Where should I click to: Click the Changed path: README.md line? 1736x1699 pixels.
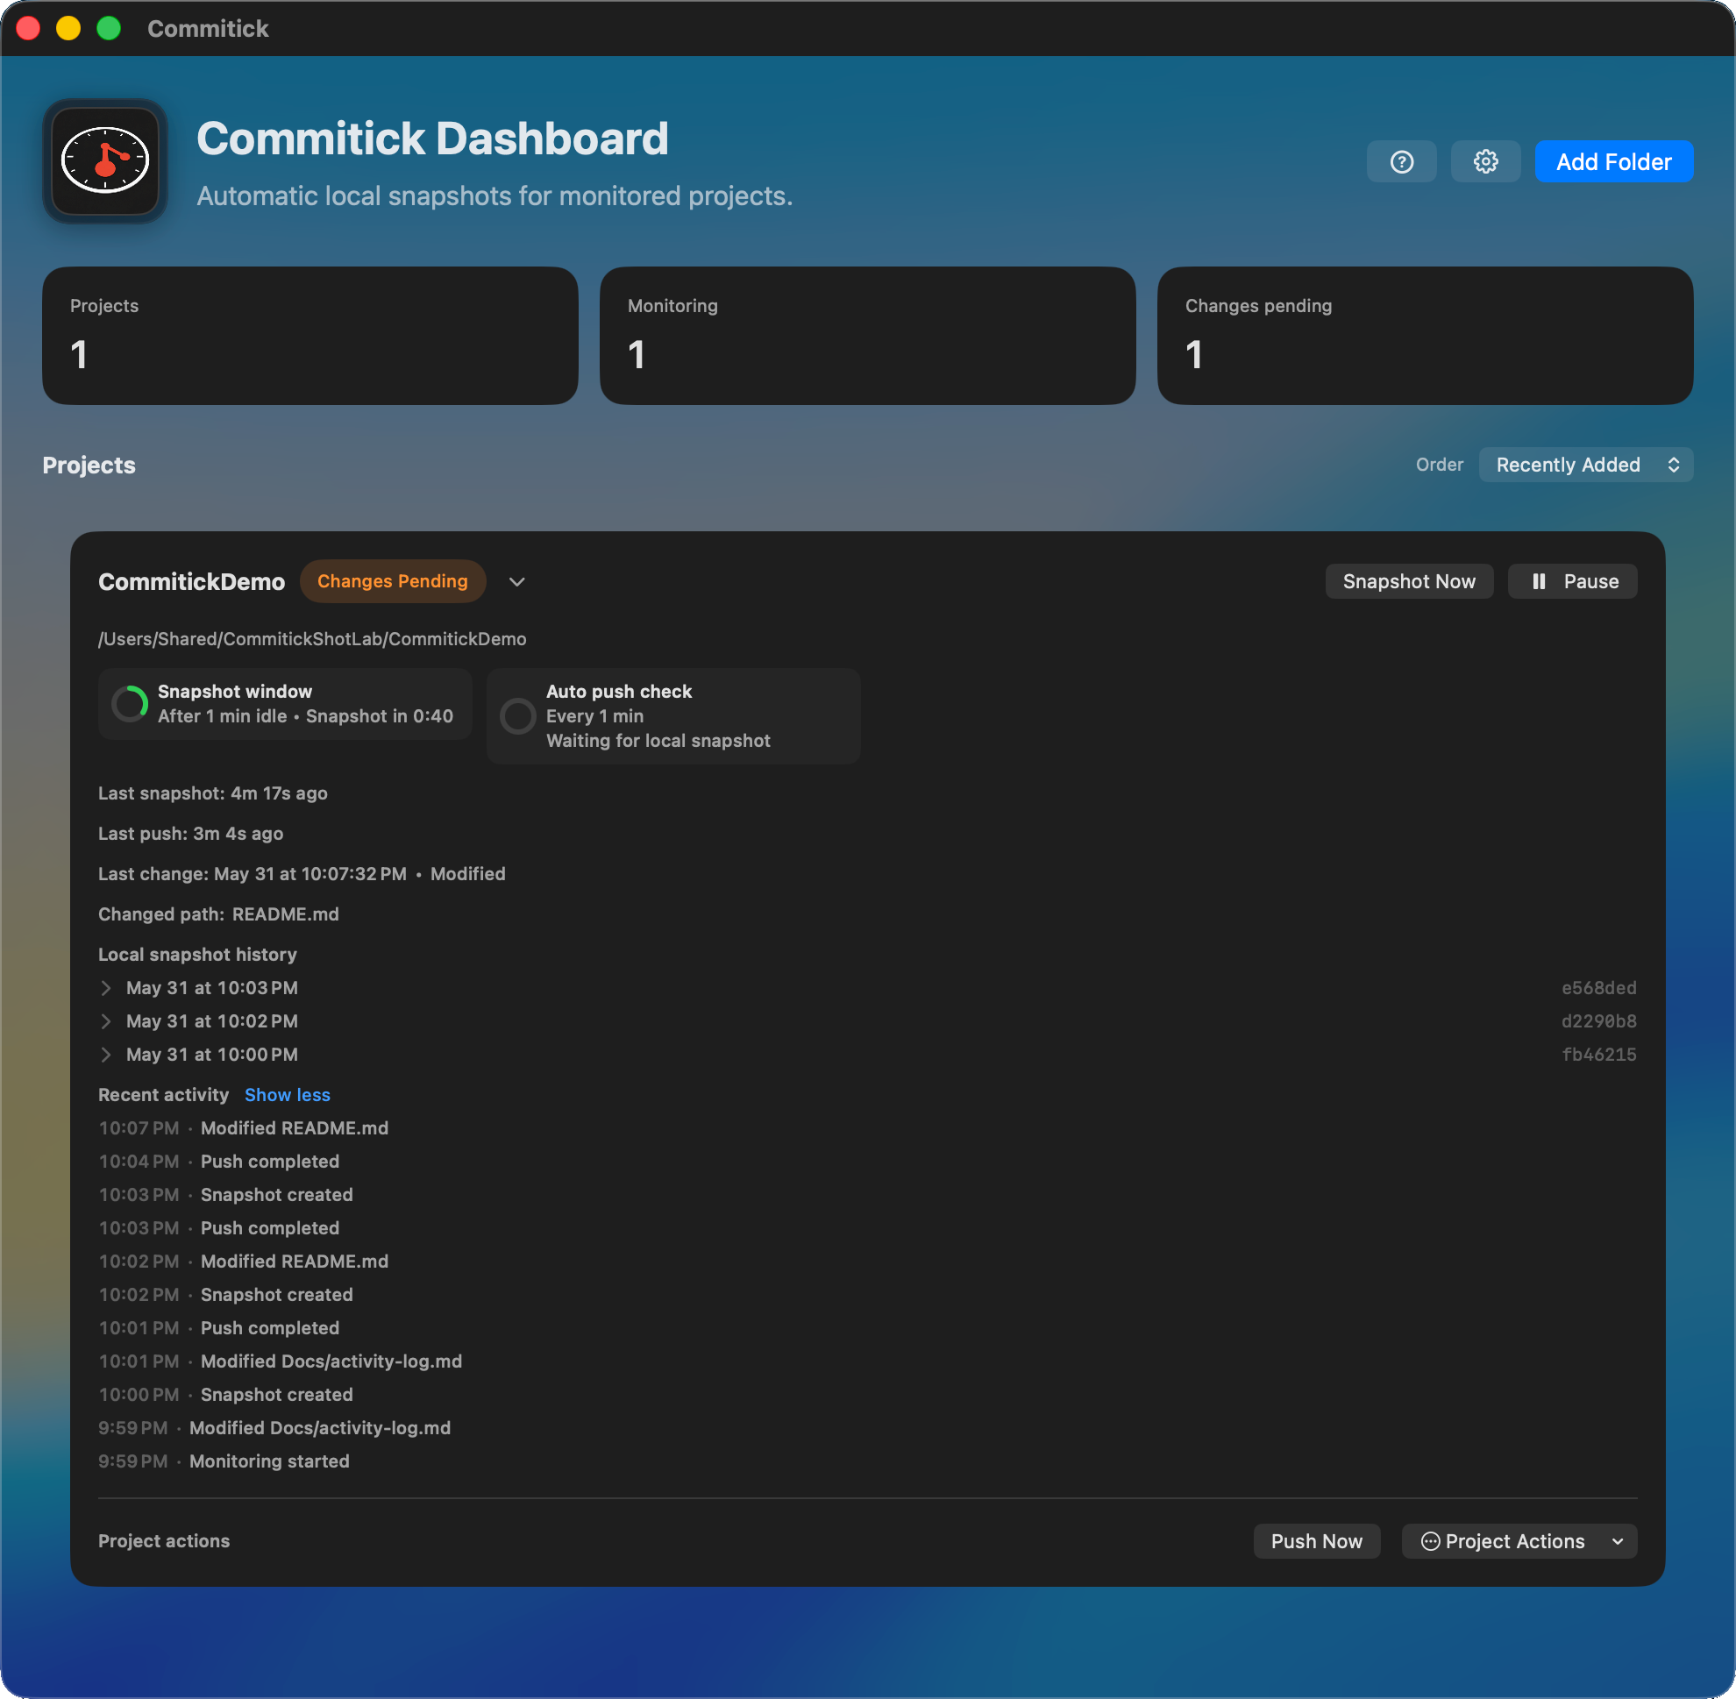pos(218,913)
